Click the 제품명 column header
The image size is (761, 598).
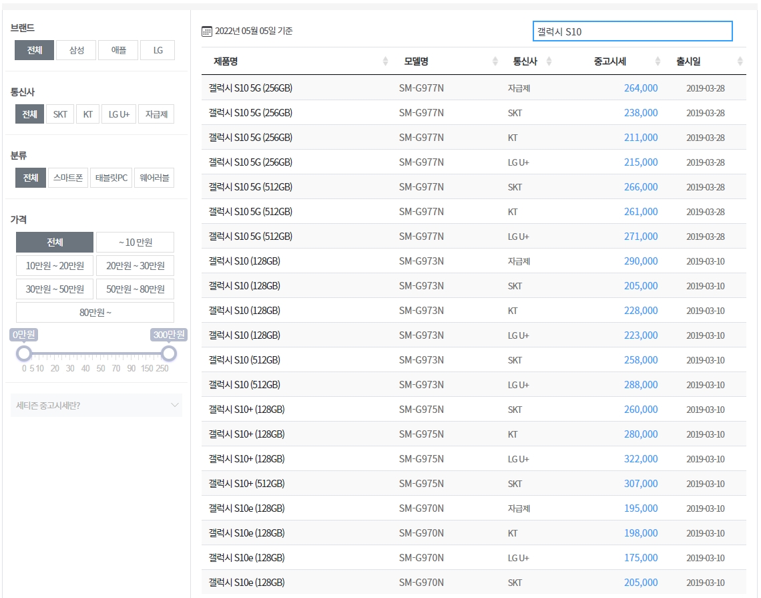[225, 61]
